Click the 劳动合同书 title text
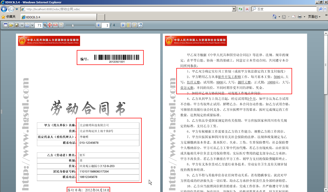Image resolution: width=328 pixels, height=192 pixels. click(x=88, y=108)
